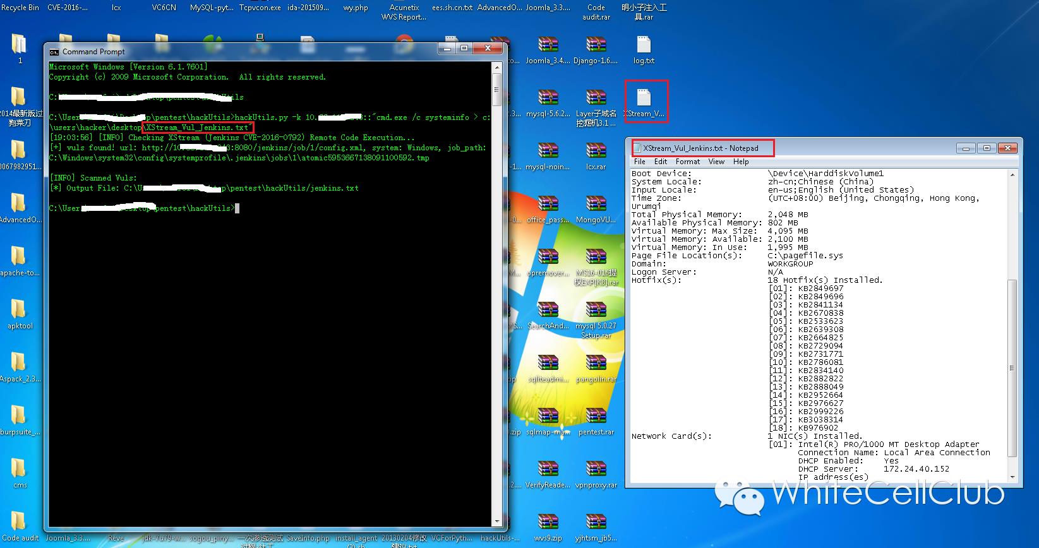Select the wvs9.zip archive icon
This screenshot has width=1039, height=548.
click(548, 527)
